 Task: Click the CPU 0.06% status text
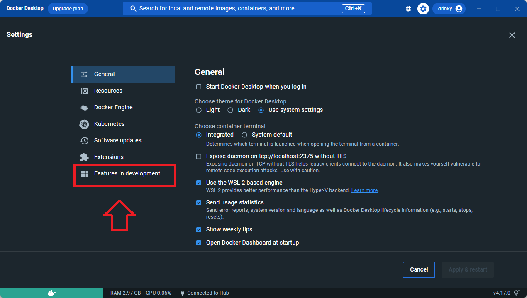159,293
